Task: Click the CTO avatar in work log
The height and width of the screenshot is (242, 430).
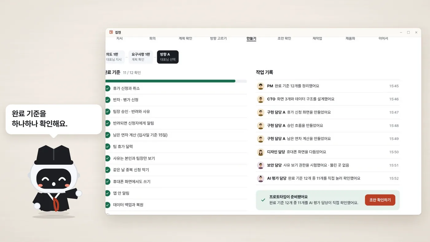Action: (x=261, y=99)
